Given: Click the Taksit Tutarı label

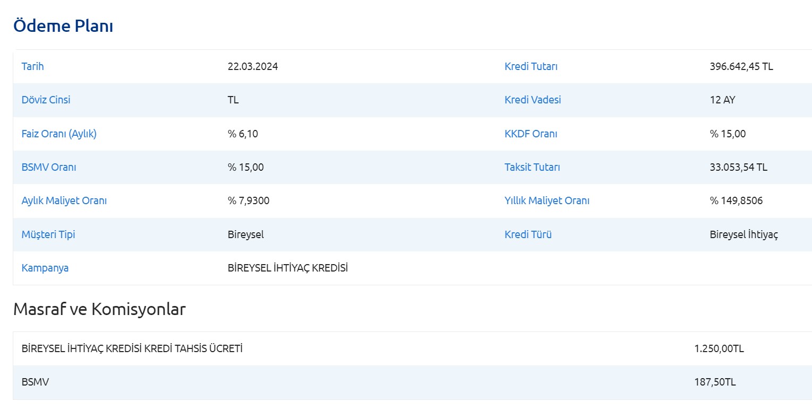Looking at the screenshot, I should (532, 167).
